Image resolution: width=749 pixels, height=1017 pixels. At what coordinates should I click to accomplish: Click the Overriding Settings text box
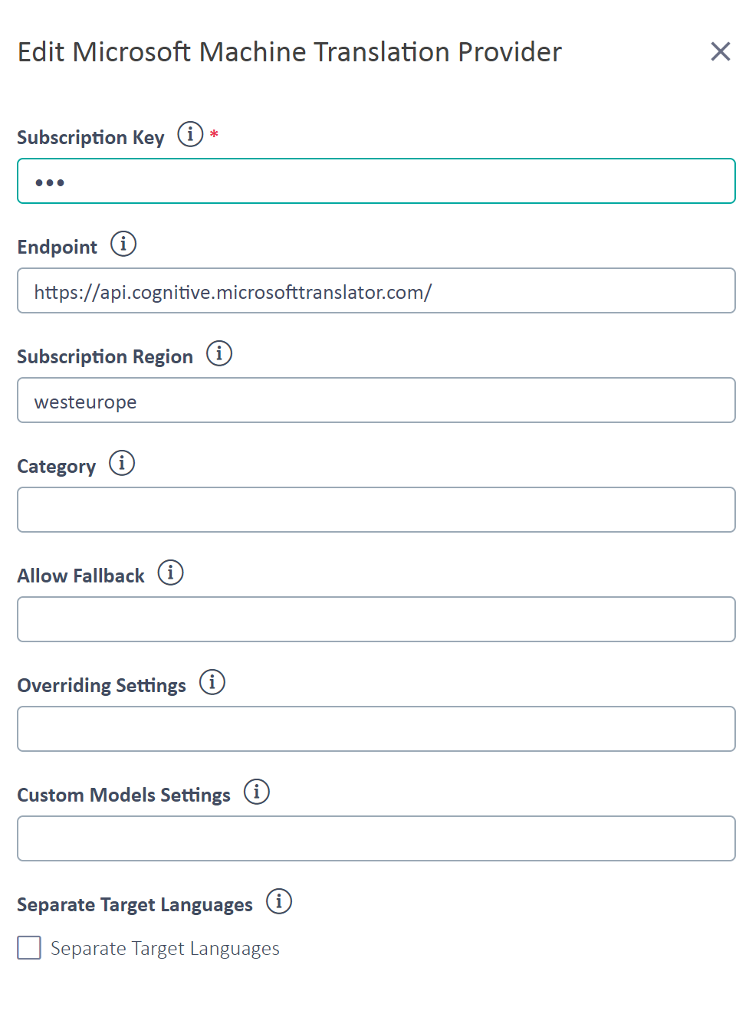tap(376, 729)
